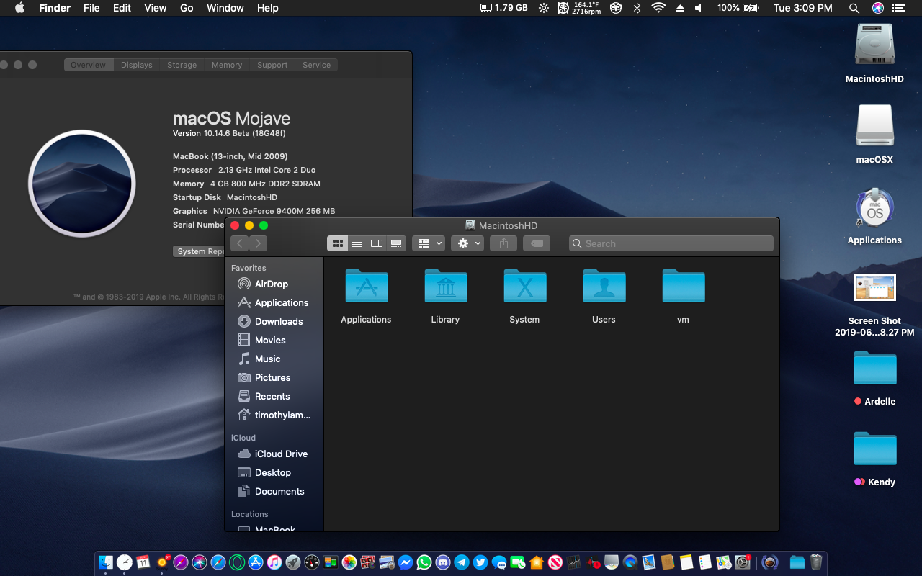Viewport: 922px width, 576px height.
Task: Toggle Bluetooth from the menu bar
Action: 637,8
